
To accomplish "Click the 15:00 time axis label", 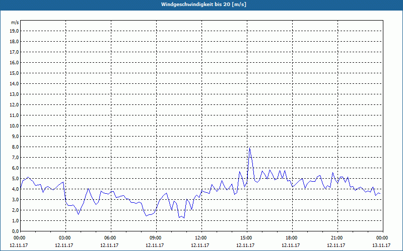I will pos(247,238).
